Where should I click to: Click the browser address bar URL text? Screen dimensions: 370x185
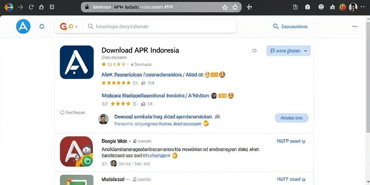tap(133, 7)
